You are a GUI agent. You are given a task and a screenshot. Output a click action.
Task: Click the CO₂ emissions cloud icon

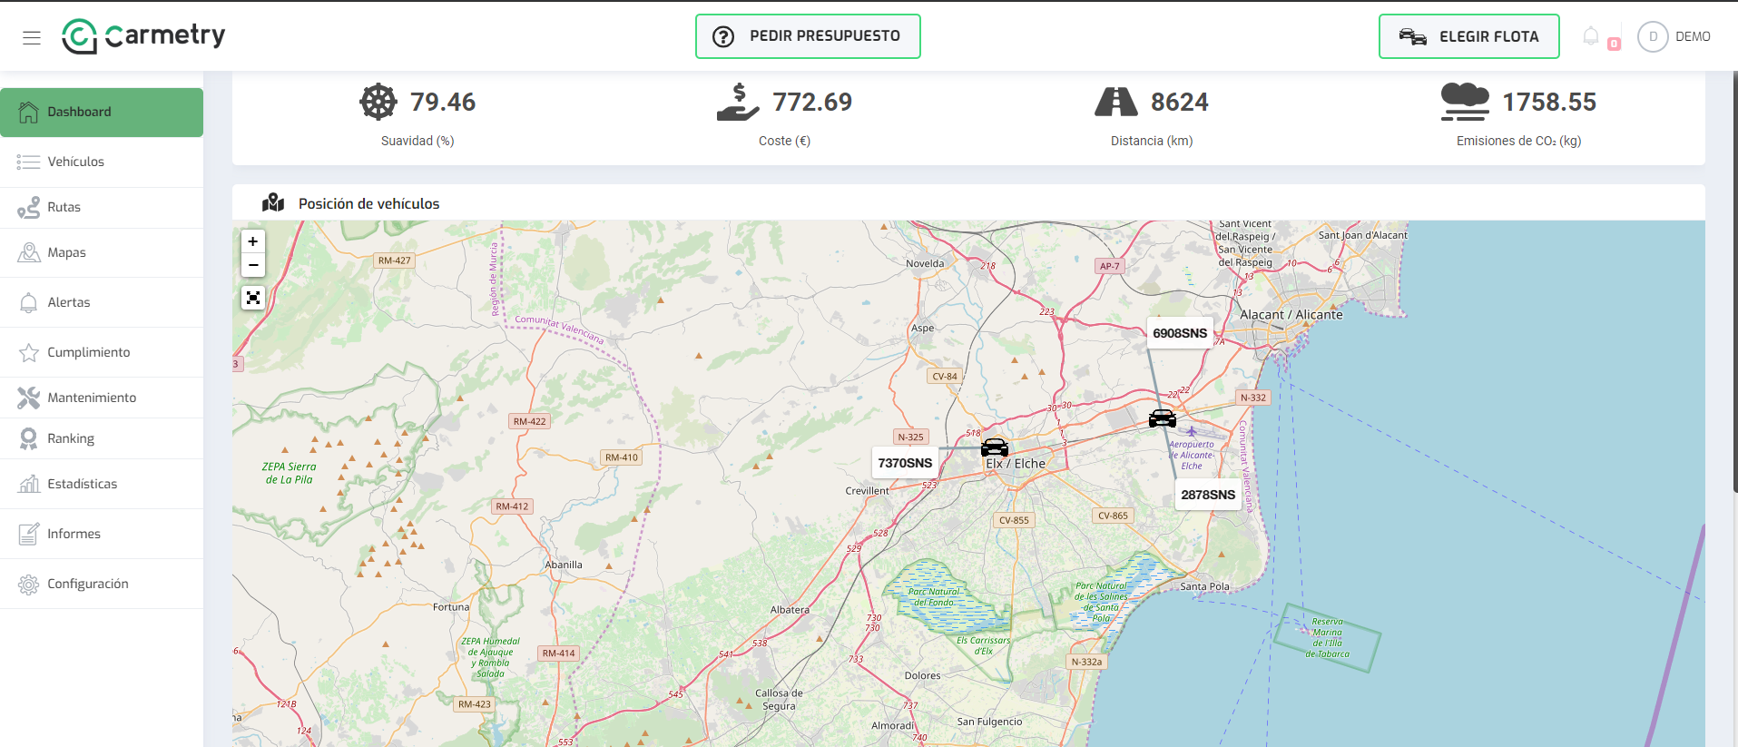(1465, 102)
